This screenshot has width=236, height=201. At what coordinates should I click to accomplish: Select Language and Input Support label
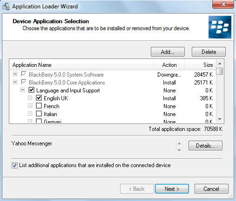68,91
